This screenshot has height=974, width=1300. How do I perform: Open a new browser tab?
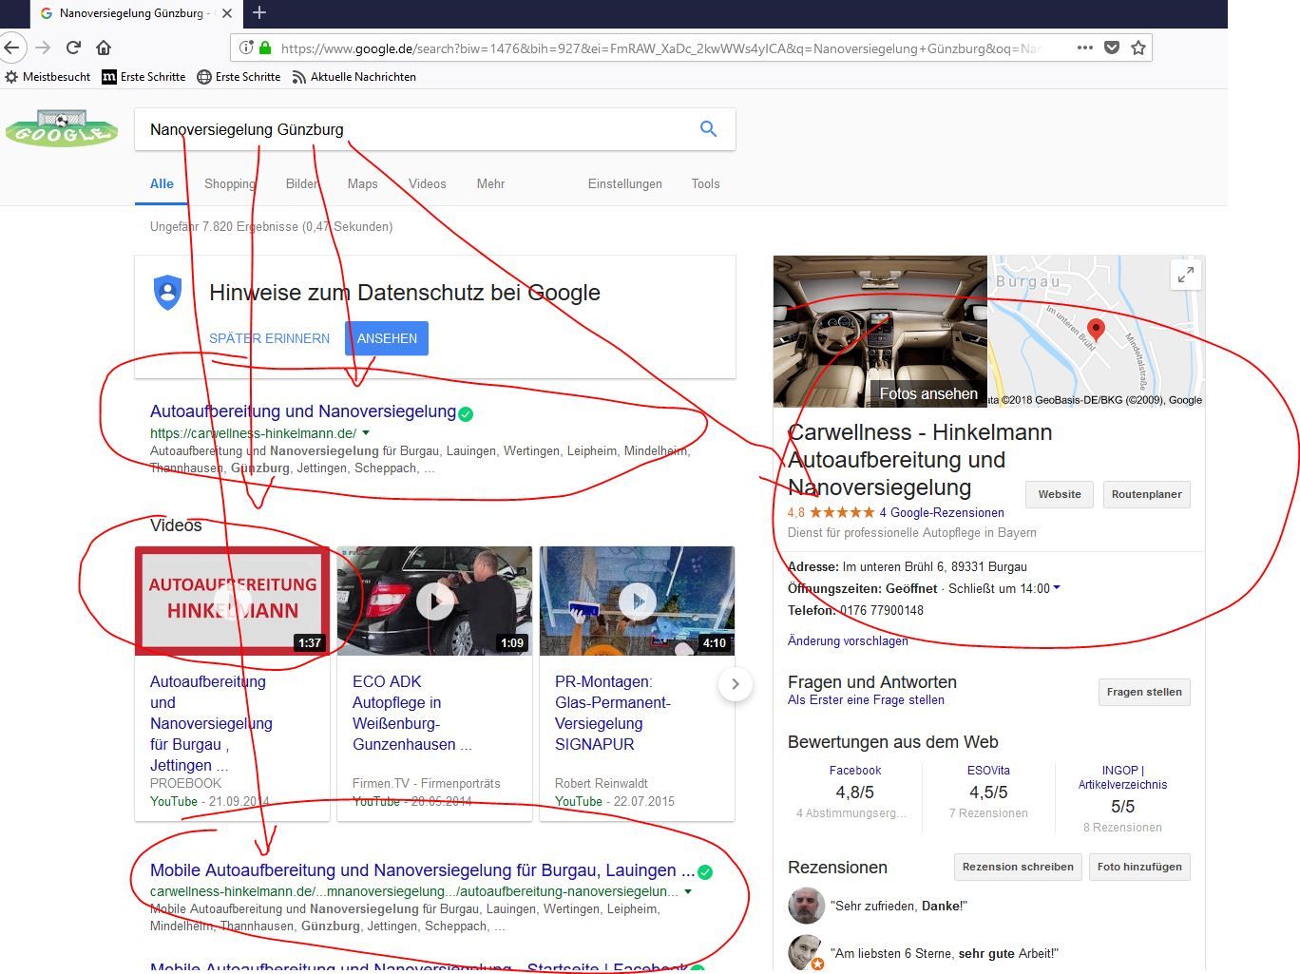pos(259,12)
